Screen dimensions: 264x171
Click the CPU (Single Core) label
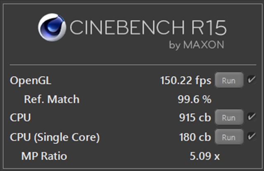55,137
